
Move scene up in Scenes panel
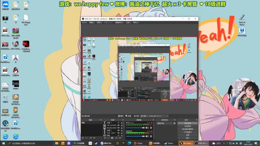[x=91, y=138]
